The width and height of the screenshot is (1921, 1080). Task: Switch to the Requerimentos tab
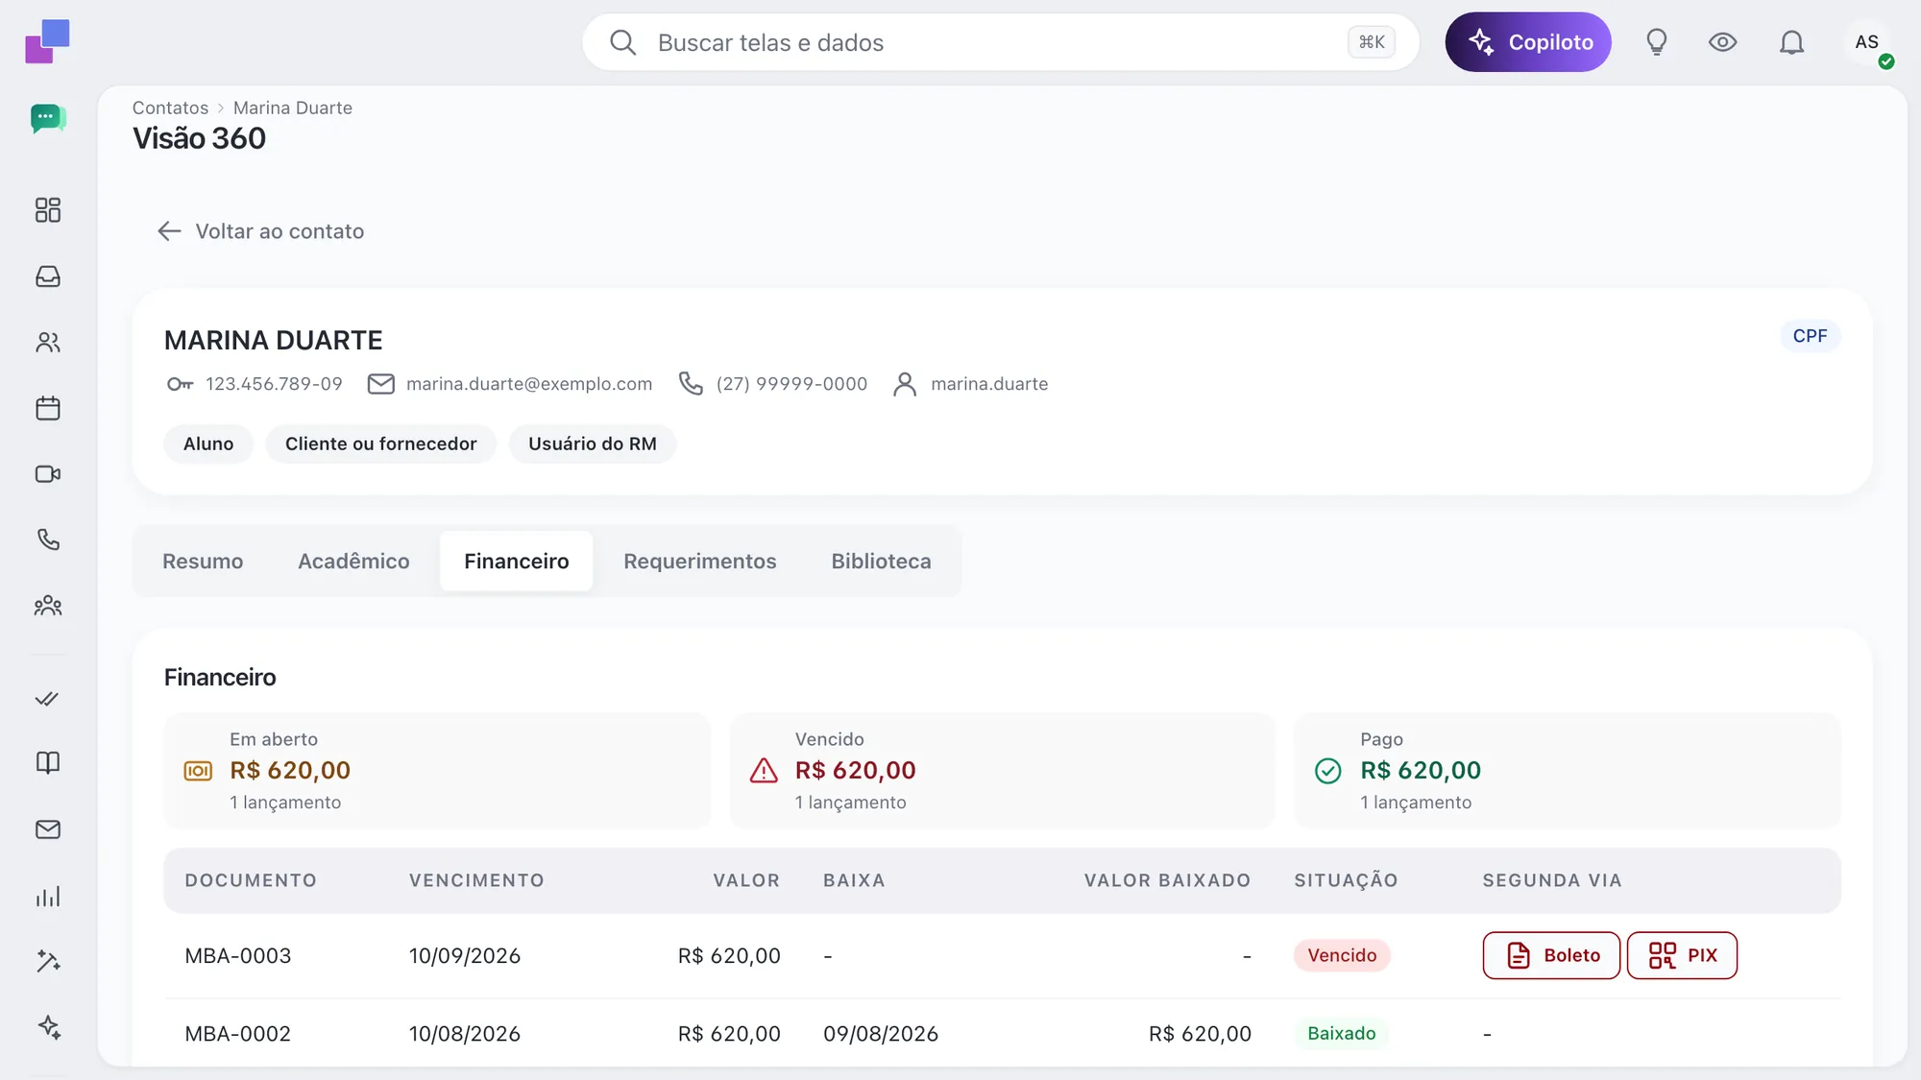[700, 562]
